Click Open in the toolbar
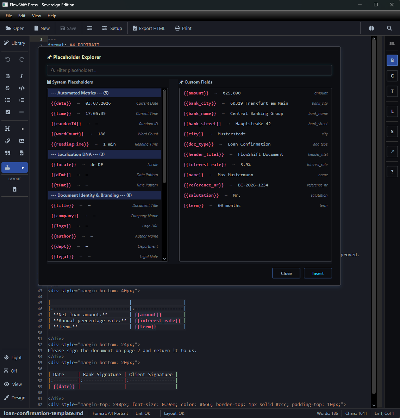 click(x=15, y=28)
